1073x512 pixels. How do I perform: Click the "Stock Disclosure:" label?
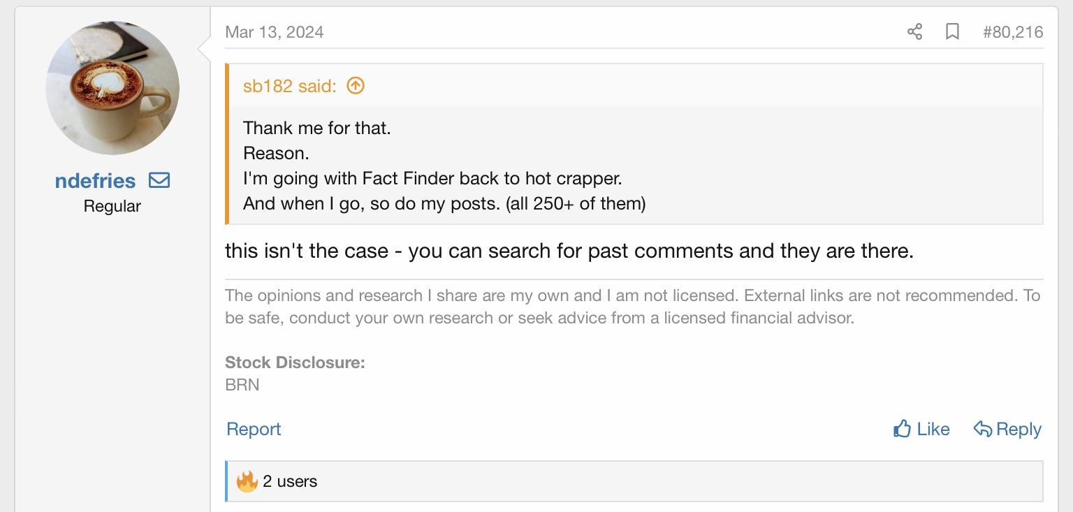295,363
